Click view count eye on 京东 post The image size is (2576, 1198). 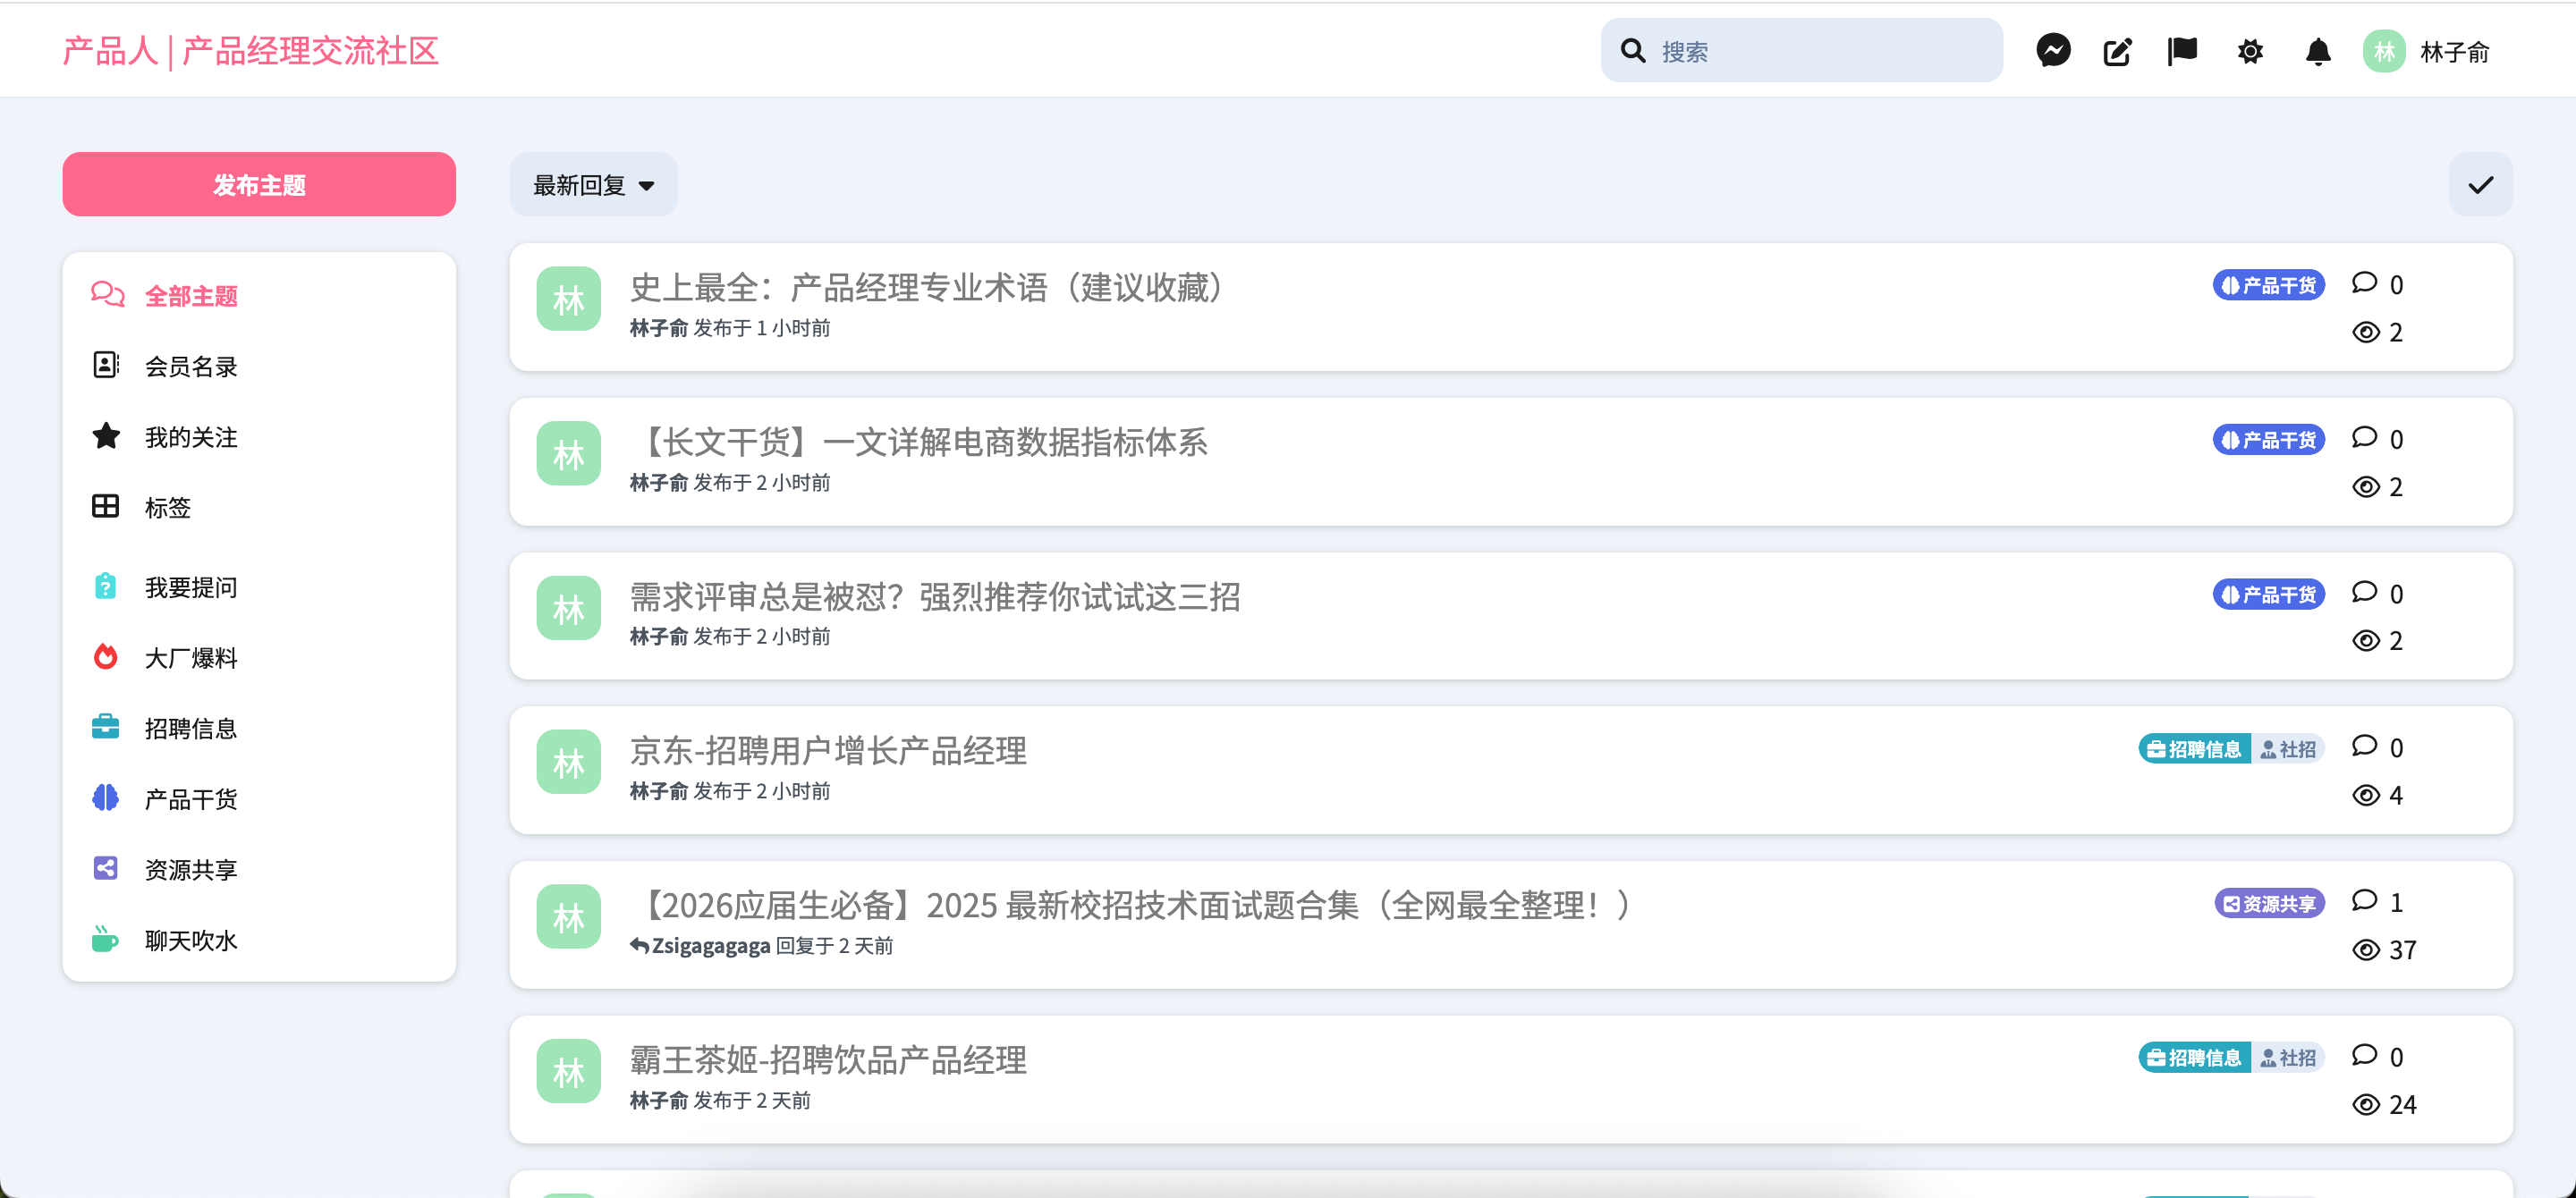(2366, 796)
